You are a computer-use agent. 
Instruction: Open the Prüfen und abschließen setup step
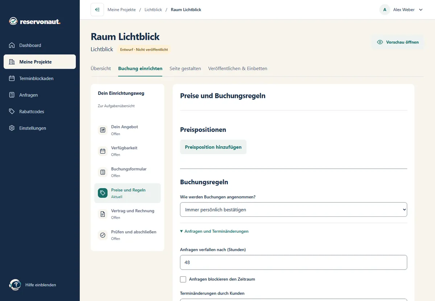[128, 235]
